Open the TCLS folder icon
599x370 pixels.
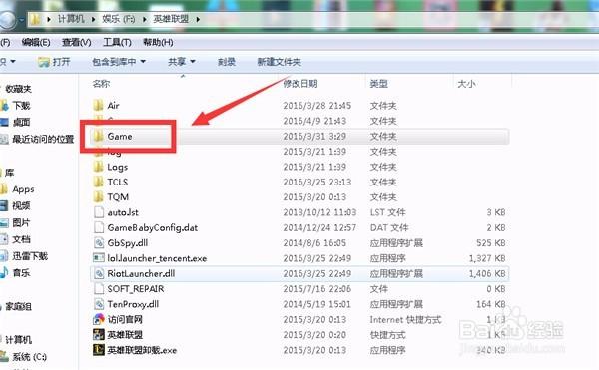(99, 182)
